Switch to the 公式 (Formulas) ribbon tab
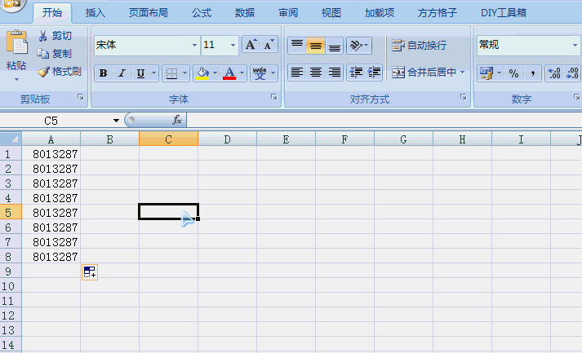The width and height of the screenshot is (582, 353). [202, 13]
